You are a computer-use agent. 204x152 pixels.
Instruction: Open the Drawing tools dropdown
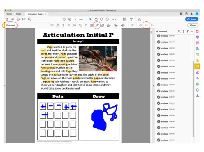(123, 25)
